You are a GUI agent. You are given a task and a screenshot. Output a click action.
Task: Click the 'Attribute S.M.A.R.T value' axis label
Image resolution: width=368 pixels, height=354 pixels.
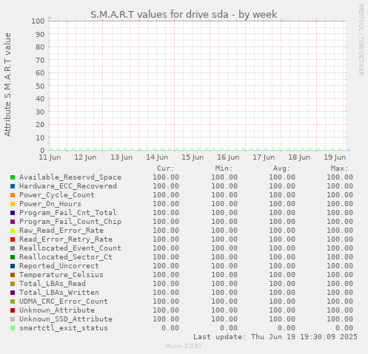point(7,85)
